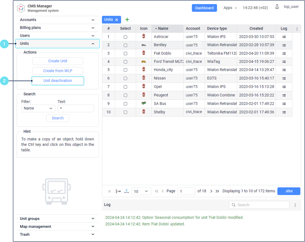Go to first page of units

pyautogui.click(x=157, y=191)
